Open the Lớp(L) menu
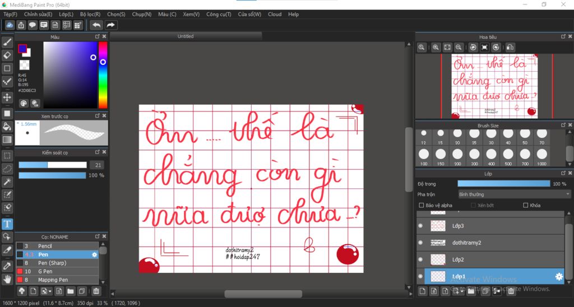This screenshot has width=574, height=307. pos(66,14)
